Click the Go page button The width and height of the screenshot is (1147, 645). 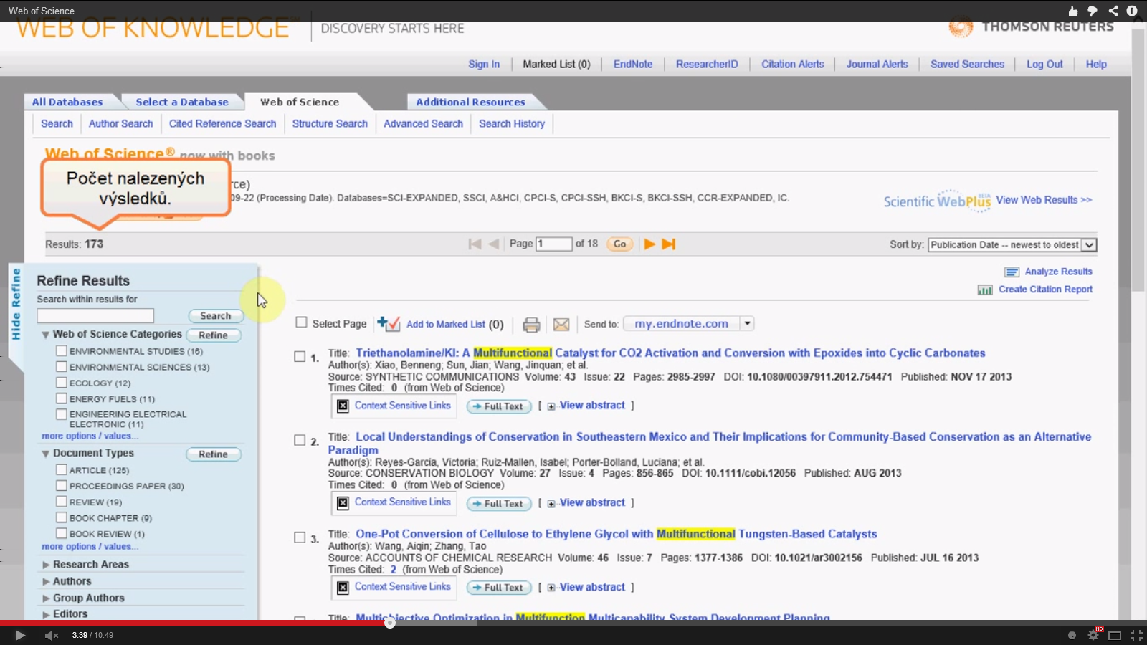pos(619,244)
